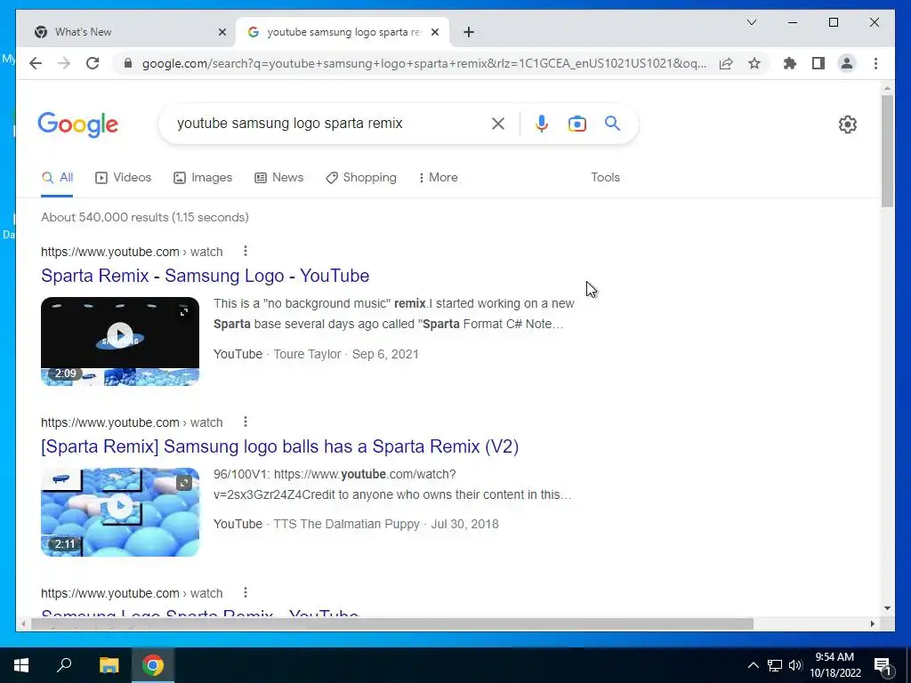Expand the More search categories menu

tap(438, 178)
